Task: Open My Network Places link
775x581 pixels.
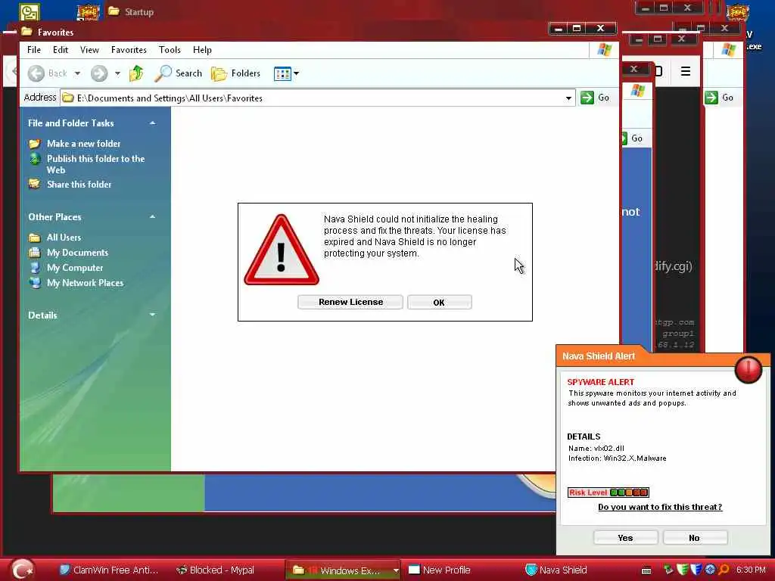Action: click(85, 283)
